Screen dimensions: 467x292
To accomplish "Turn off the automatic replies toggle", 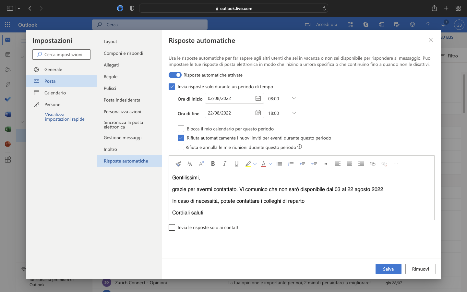I will click(175, 75).
